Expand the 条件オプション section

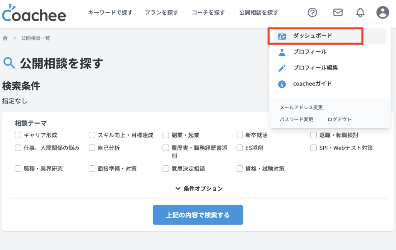199,189
